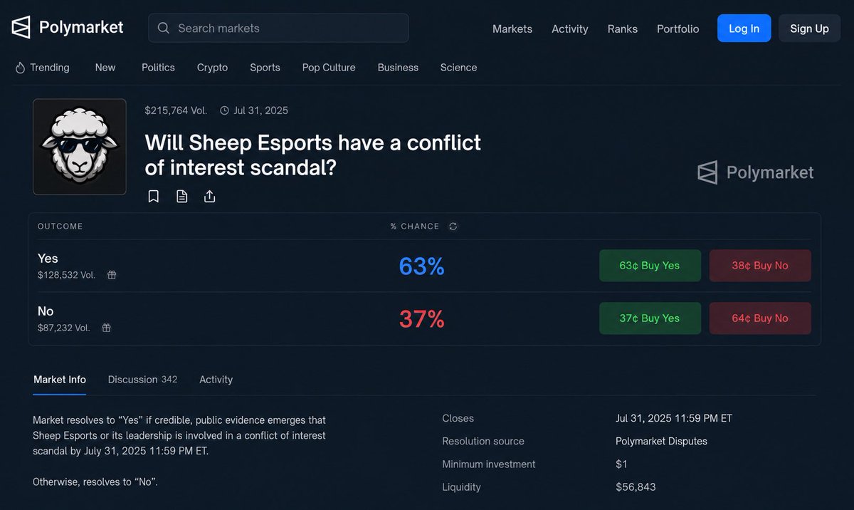The height and width of the screenshot is (510, 854).
Task: Click the Sign Up button
Action: [809, 28]
